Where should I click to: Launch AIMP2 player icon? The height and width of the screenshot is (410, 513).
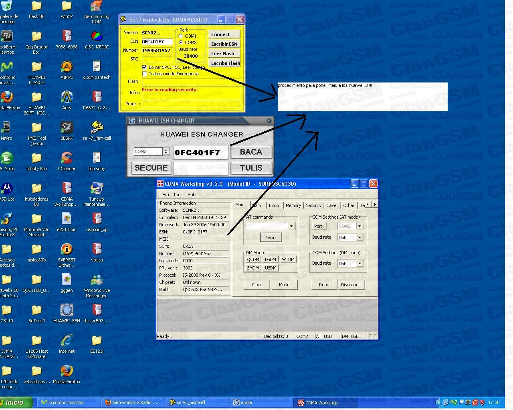[x=67, y=67]
